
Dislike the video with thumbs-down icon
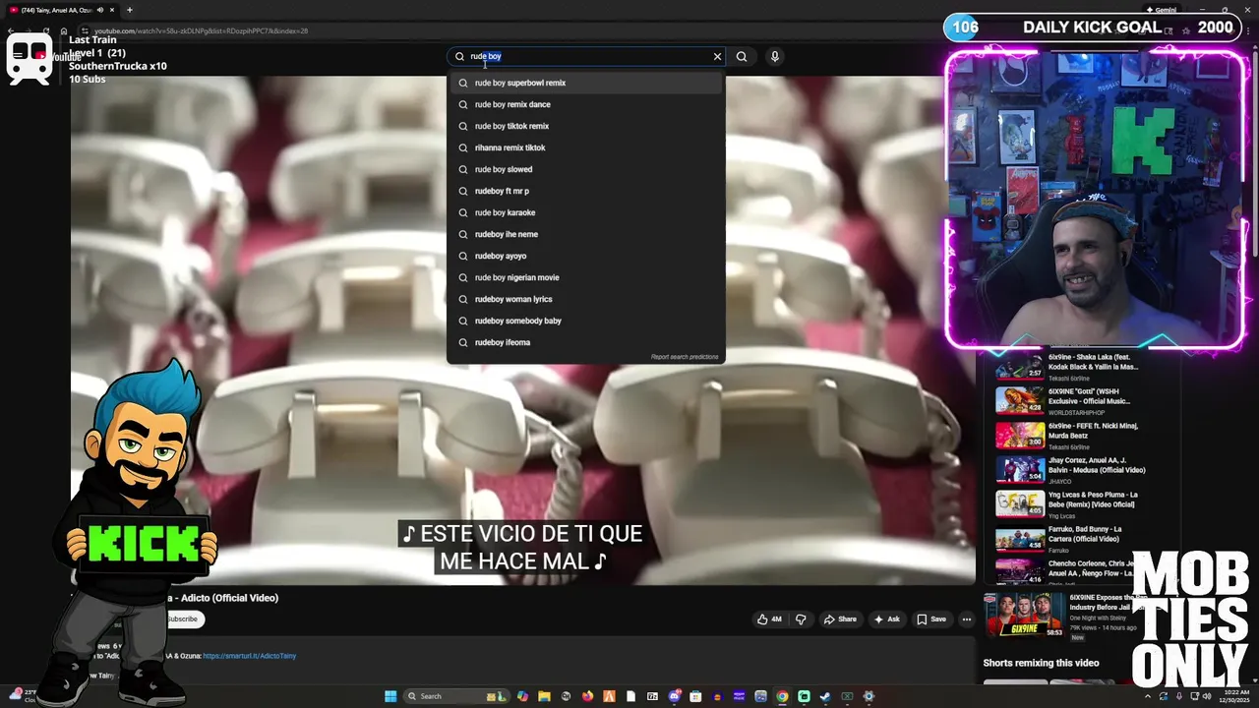coord(801,619)
